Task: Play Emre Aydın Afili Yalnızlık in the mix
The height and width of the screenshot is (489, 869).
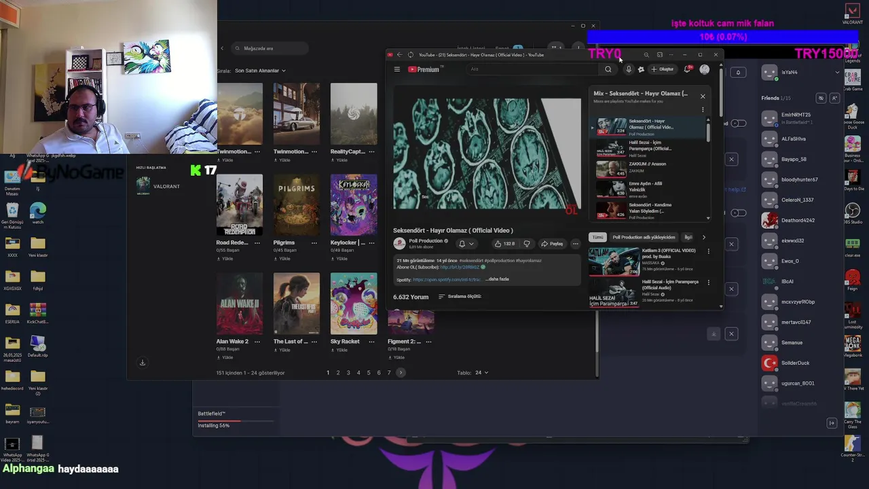Action: (x=648, y=189)
